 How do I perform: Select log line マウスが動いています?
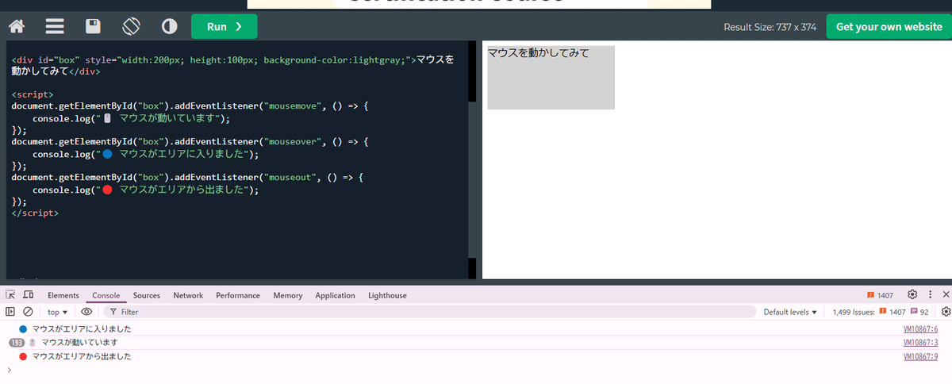pyautogui.click(x=79, y=343)
